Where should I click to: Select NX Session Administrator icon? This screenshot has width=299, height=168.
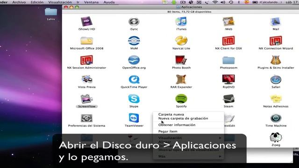tap(86, 60)
